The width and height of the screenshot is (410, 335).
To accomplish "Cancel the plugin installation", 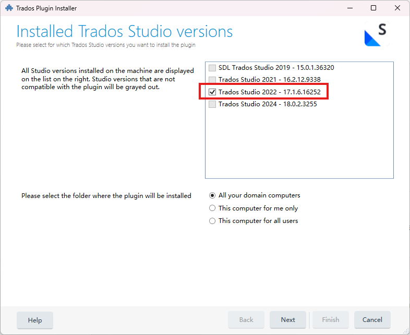I will [372, 320].
